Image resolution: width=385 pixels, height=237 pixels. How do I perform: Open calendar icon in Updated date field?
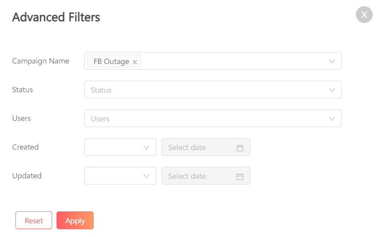[240, 177]
